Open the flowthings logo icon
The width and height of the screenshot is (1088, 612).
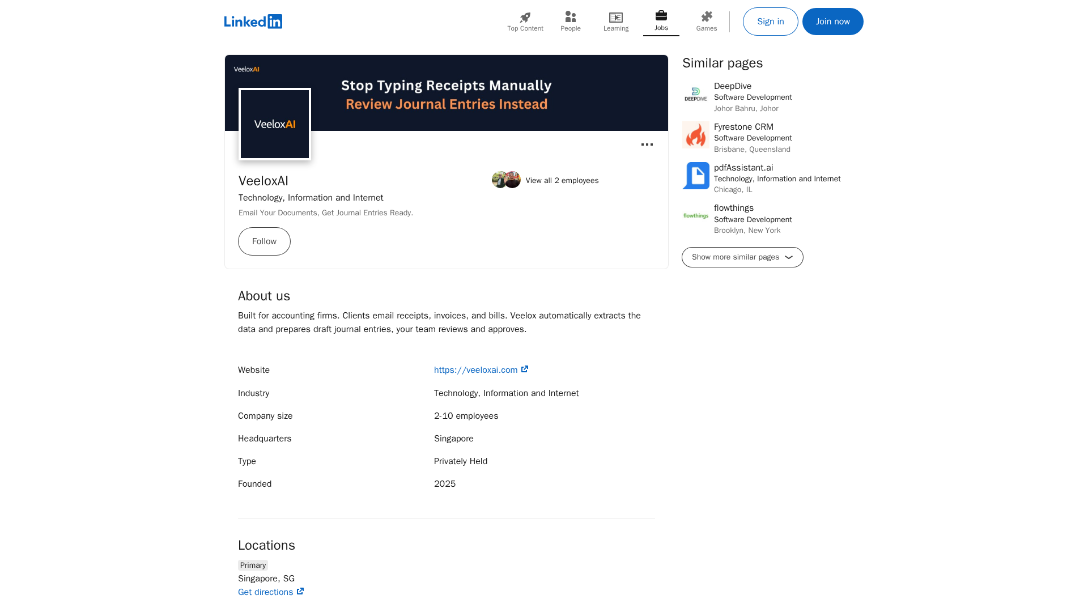coord(695,216)
